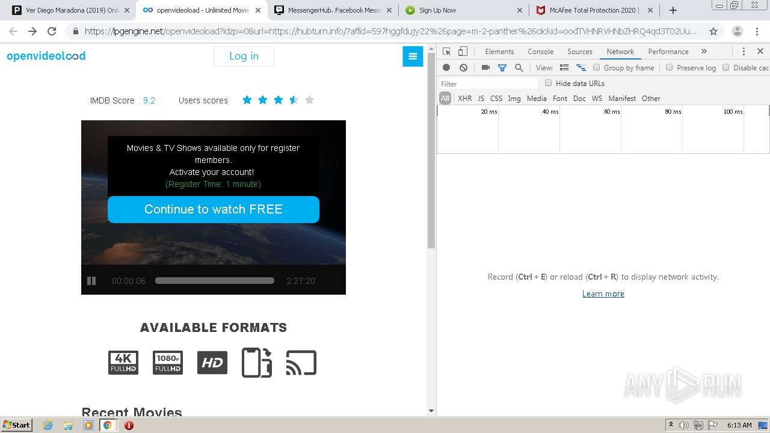Image resolution: width=770 pixels, height=433 pixels.
Task: Click the 4K Full HD format icon
Action: click(123, 363)
